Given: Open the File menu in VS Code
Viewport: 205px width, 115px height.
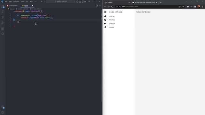Looking at the screenshot, I should (6, 2).
